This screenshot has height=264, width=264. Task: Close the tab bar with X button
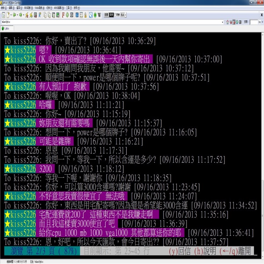(261, 27)
